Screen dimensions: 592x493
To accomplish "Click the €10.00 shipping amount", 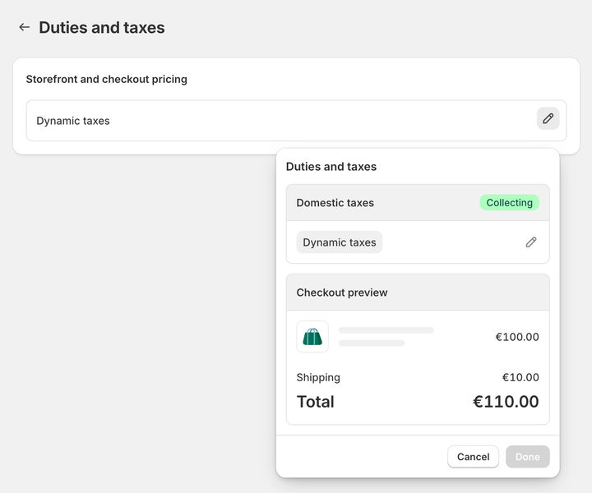I will [x=520, y=378].
